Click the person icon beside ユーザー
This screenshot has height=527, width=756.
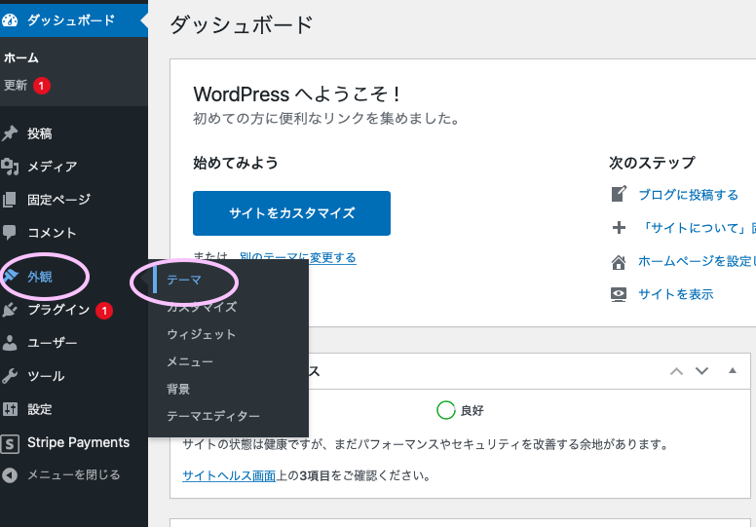pyautogui.click(x=11, y=343)
